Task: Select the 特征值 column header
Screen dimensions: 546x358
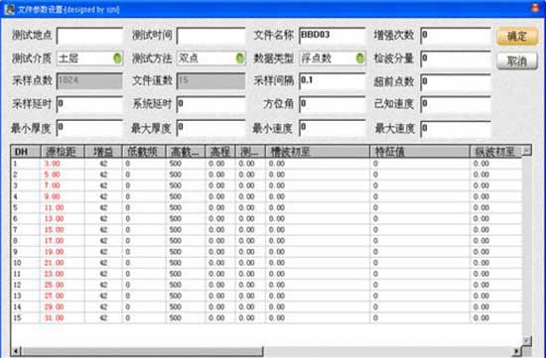Action: click(419, 152)
